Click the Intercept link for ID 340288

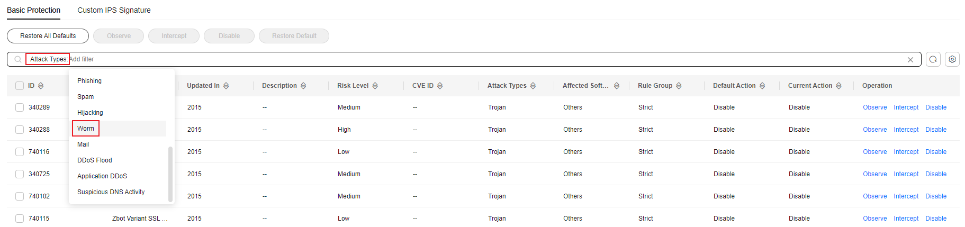pos(906,130)
